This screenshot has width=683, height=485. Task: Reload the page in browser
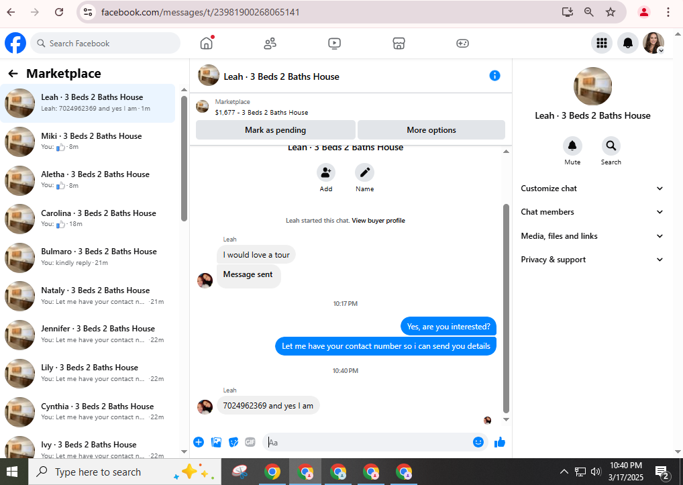[x=59, y=12]
